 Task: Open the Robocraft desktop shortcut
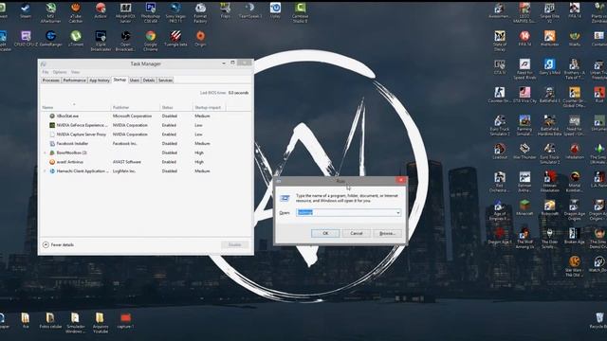(x=550, y=207)
